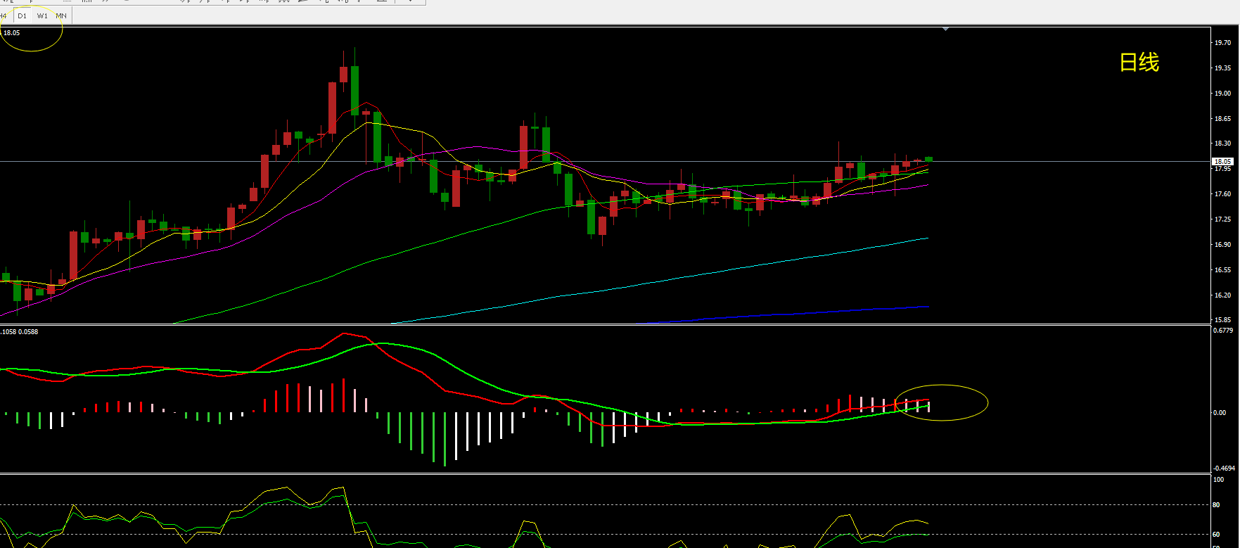Switch to the W1 timeframe tab
1240x548 pixels.
pos(42,15)
